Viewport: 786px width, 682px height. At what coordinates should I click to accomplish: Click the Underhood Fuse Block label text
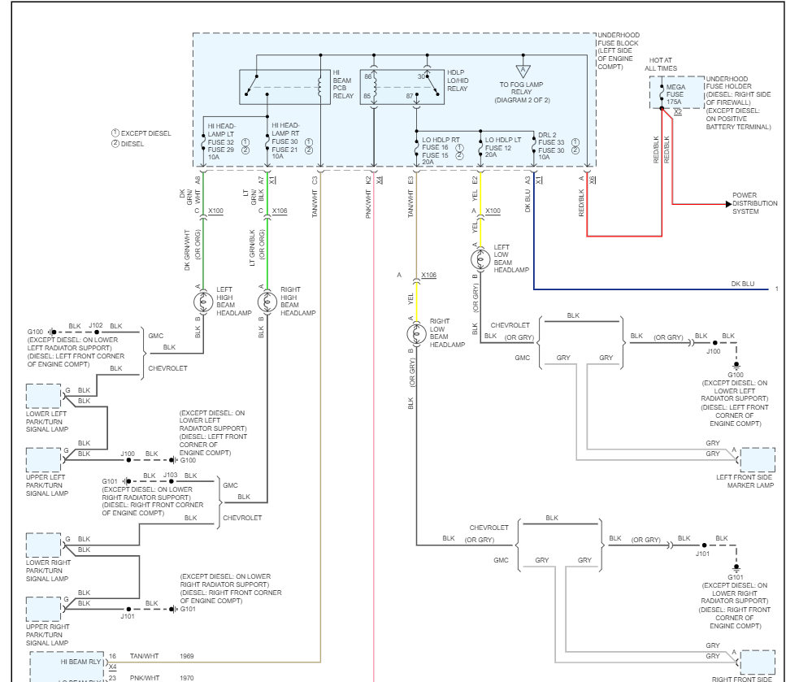click(x=618, y=50)
